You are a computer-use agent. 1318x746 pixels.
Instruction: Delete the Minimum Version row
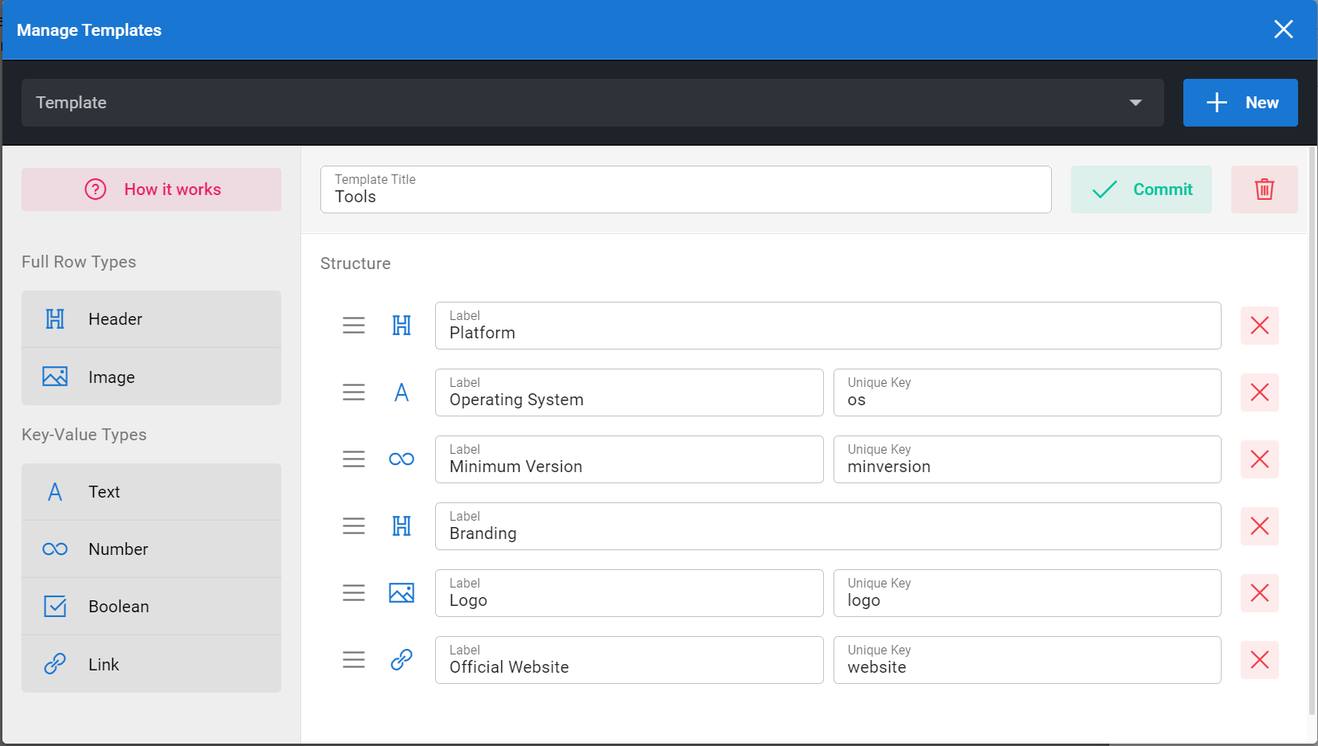(1260, 459)
